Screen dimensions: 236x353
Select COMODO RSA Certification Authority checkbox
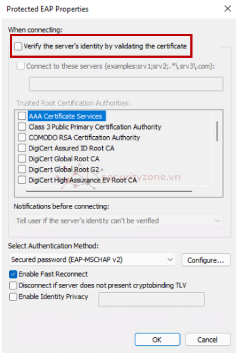click(22, 137)
